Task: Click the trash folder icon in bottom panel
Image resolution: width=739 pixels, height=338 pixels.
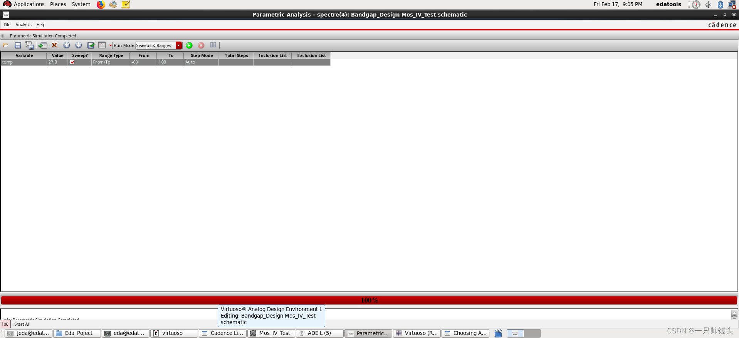Action: click(498, 333)
